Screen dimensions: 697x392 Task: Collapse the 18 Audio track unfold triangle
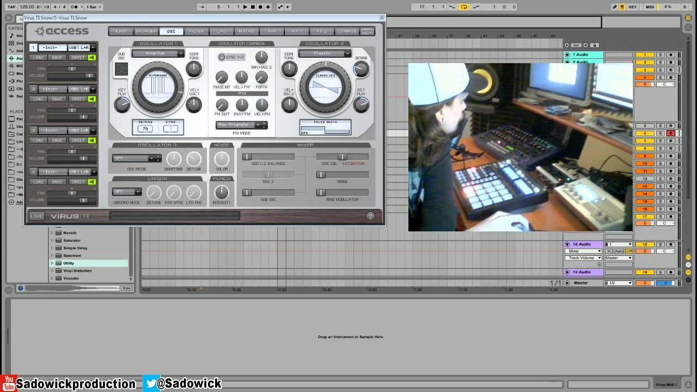click(x=567, y=244)
